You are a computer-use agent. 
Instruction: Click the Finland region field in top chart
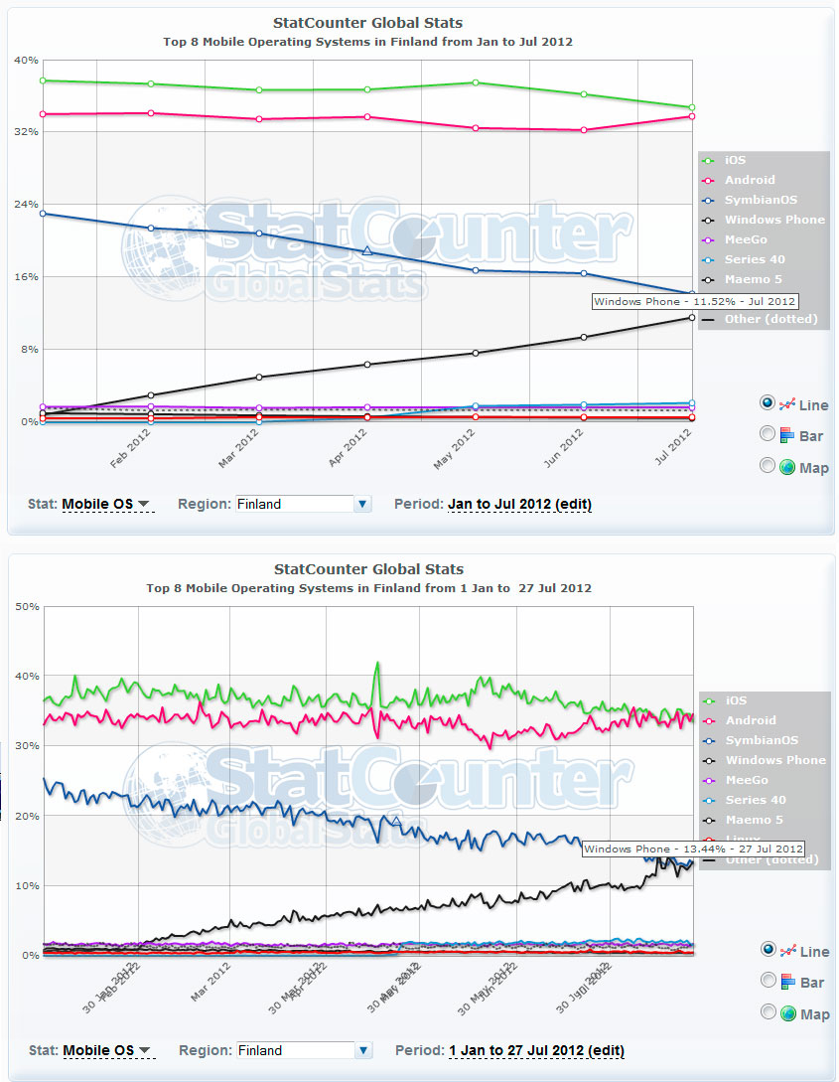click(294, 504)
